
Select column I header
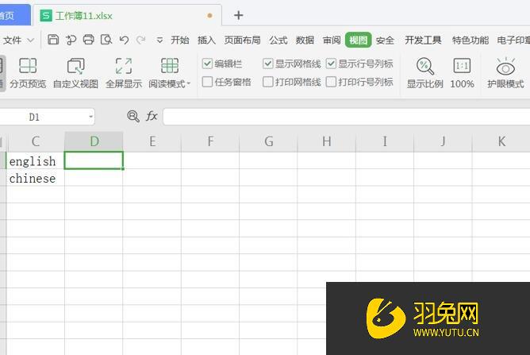pyautogui.click(x=385, y=141)
